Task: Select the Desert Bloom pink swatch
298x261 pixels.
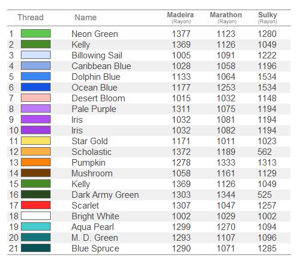Action: coord(36,98)
